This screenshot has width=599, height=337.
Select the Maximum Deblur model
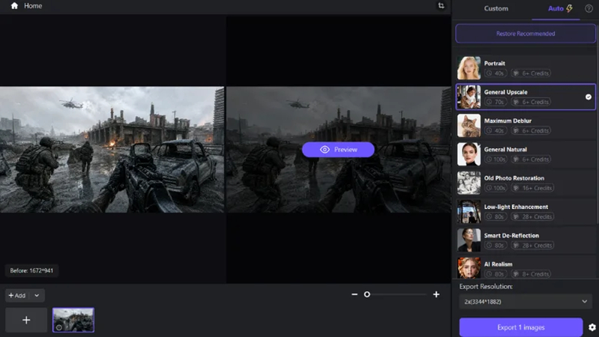[526, 126]
